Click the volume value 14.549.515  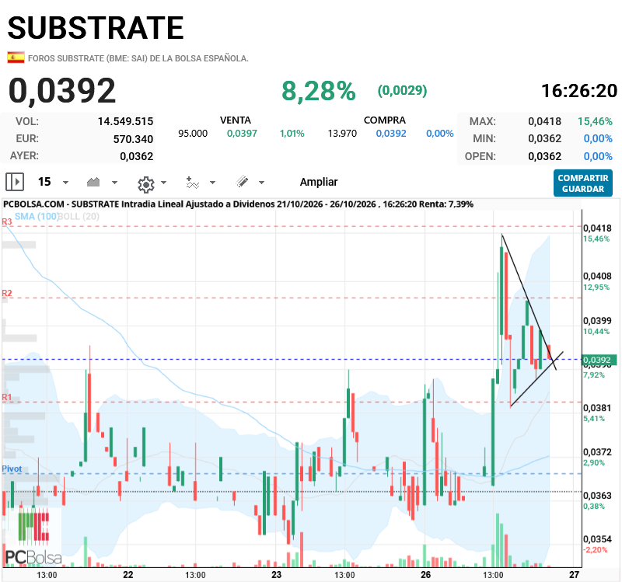125,121
